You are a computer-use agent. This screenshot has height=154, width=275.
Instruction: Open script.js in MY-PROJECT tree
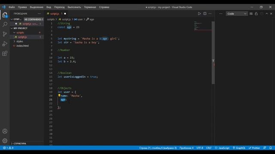(x=22, y=37)
